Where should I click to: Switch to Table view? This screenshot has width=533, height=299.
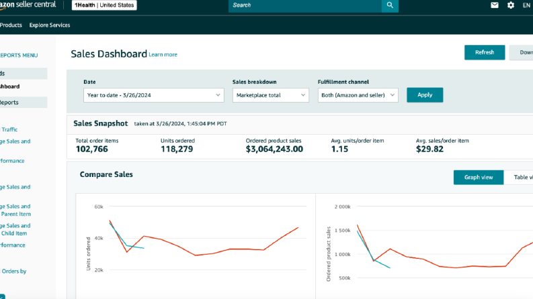(x=518, y=177)
